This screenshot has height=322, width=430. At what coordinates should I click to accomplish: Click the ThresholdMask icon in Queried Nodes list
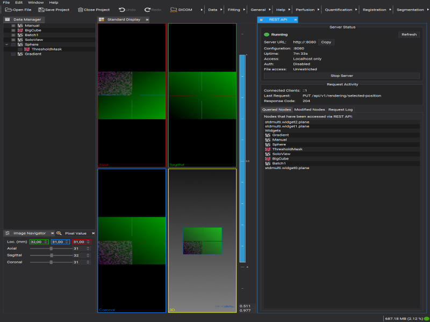pyautogui.click(x=268, y=149)
